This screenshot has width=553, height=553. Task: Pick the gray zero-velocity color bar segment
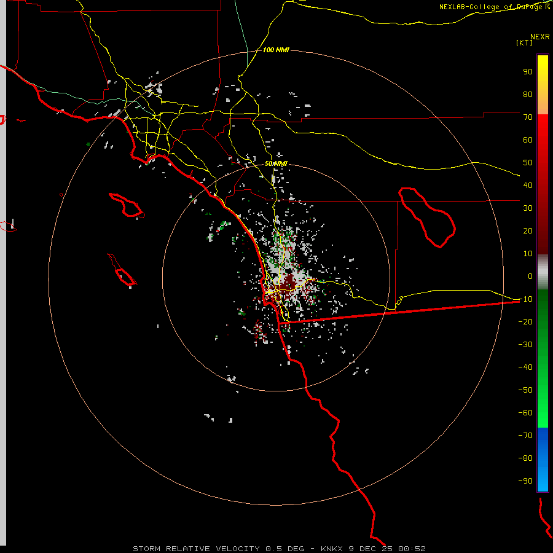coord(543,272)
